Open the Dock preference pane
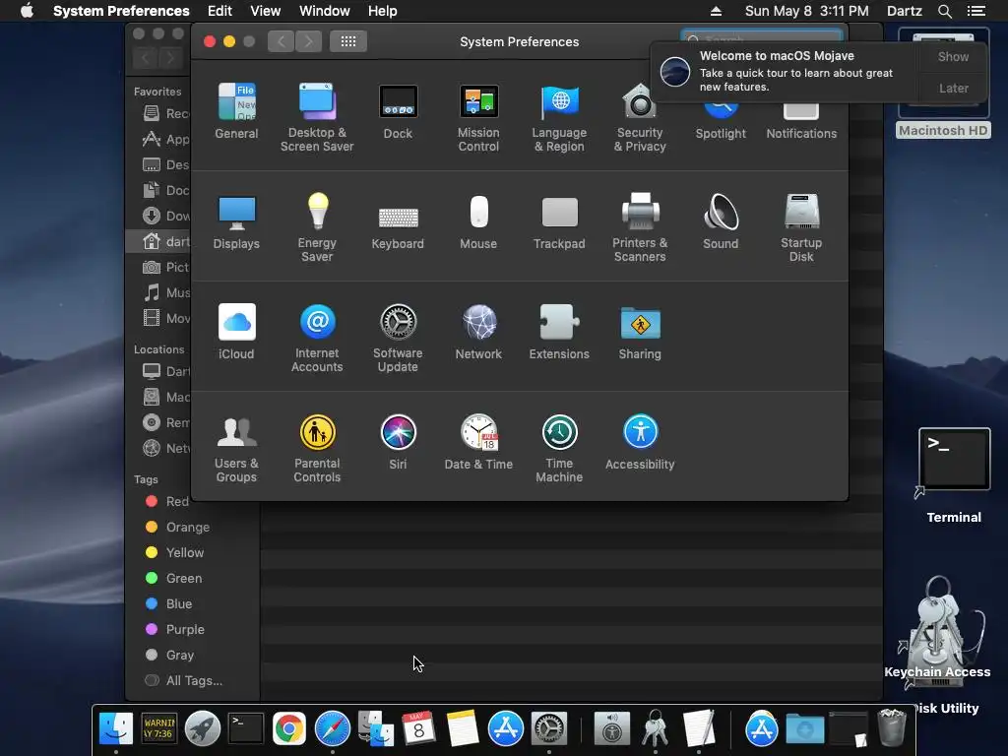 (398, 110)
